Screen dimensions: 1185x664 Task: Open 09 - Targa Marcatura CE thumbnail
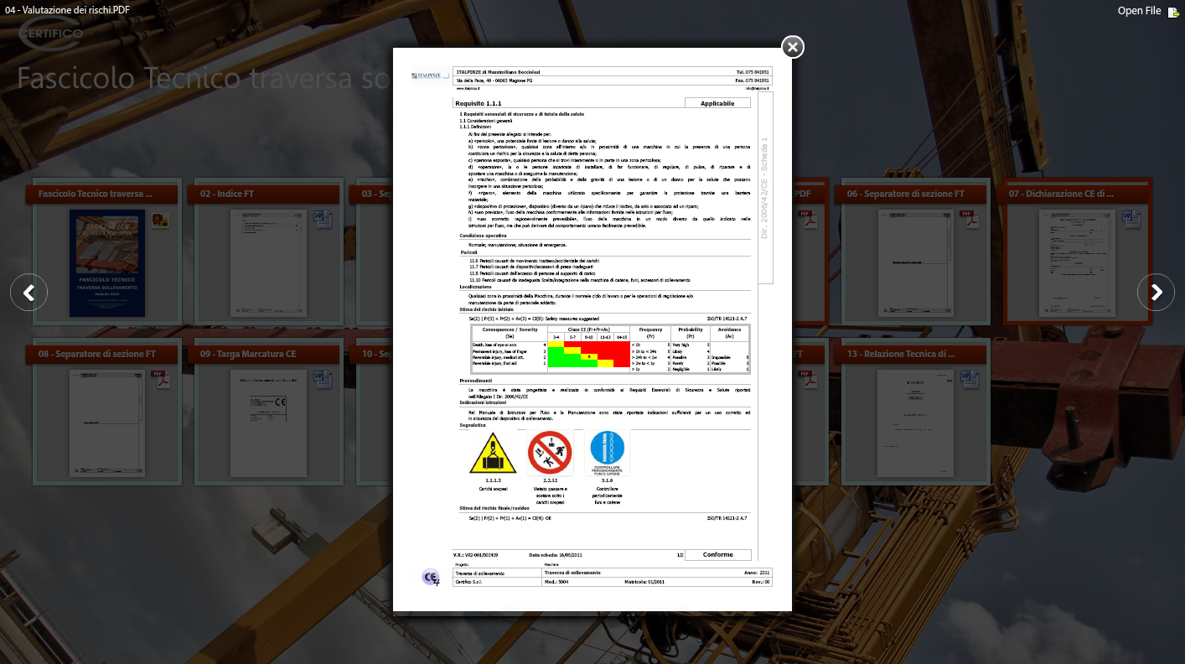268,423
